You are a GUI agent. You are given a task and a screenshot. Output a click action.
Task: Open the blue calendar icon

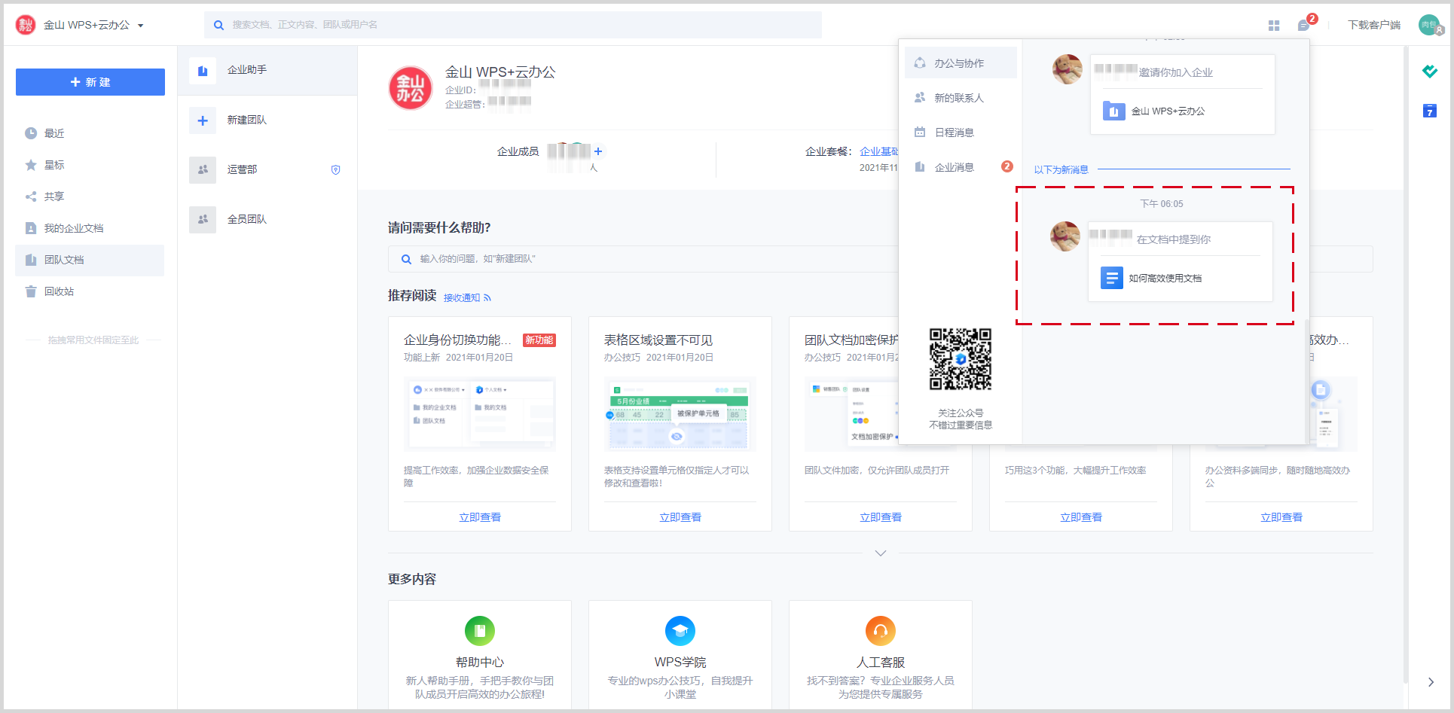pos(1429,111)
